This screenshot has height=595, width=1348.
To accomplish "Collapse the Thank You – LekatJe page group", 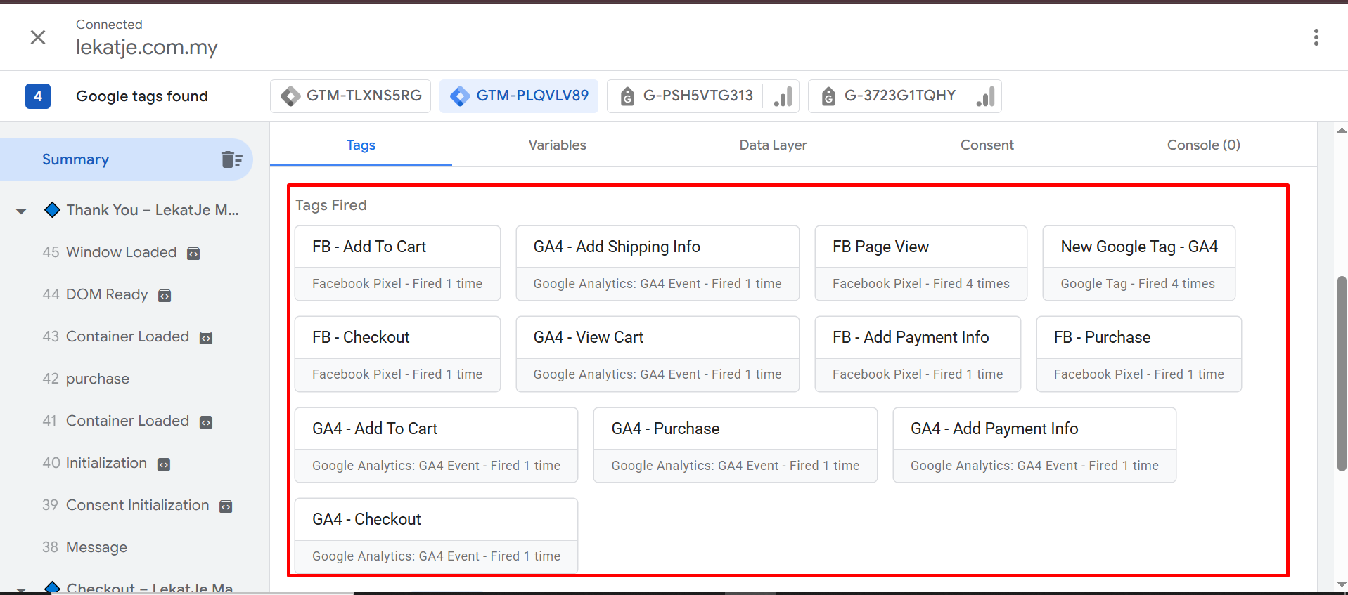I will [21, 211].
